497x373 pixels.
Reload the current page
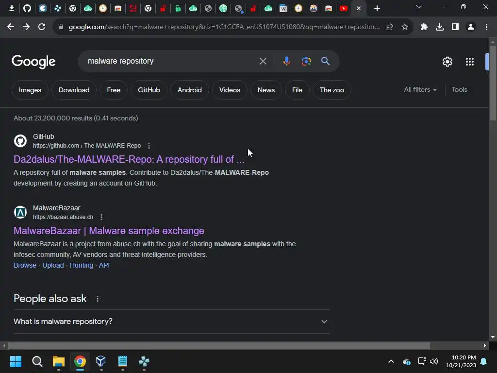point(42,27)
